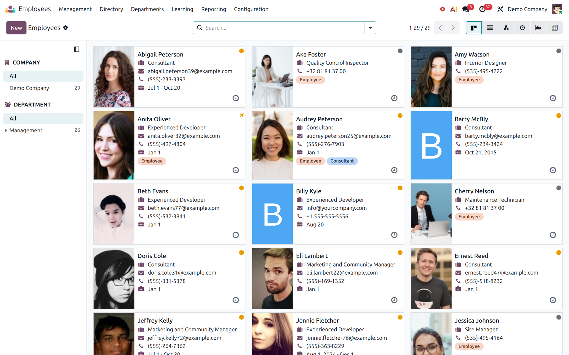The height and width of the screenshot is (355, 569).
Task: Open activity clock on Audrey Peterson card
Action: 394,170
